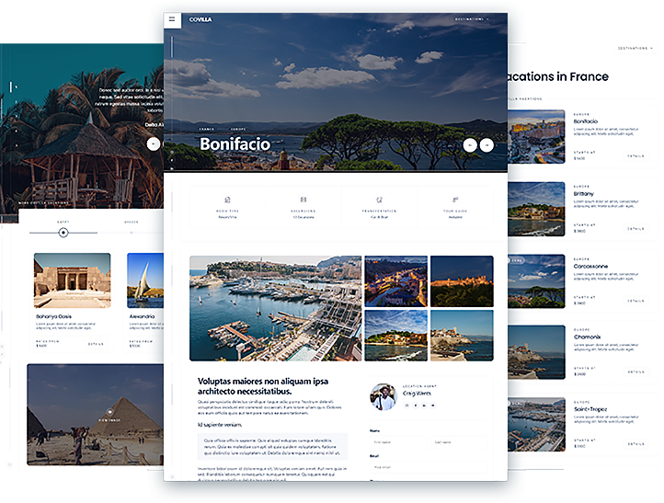The width and height of the screenshot is (664, 503).
Task: Click View Image eye icon on pyramid
Action: point(109,412)
